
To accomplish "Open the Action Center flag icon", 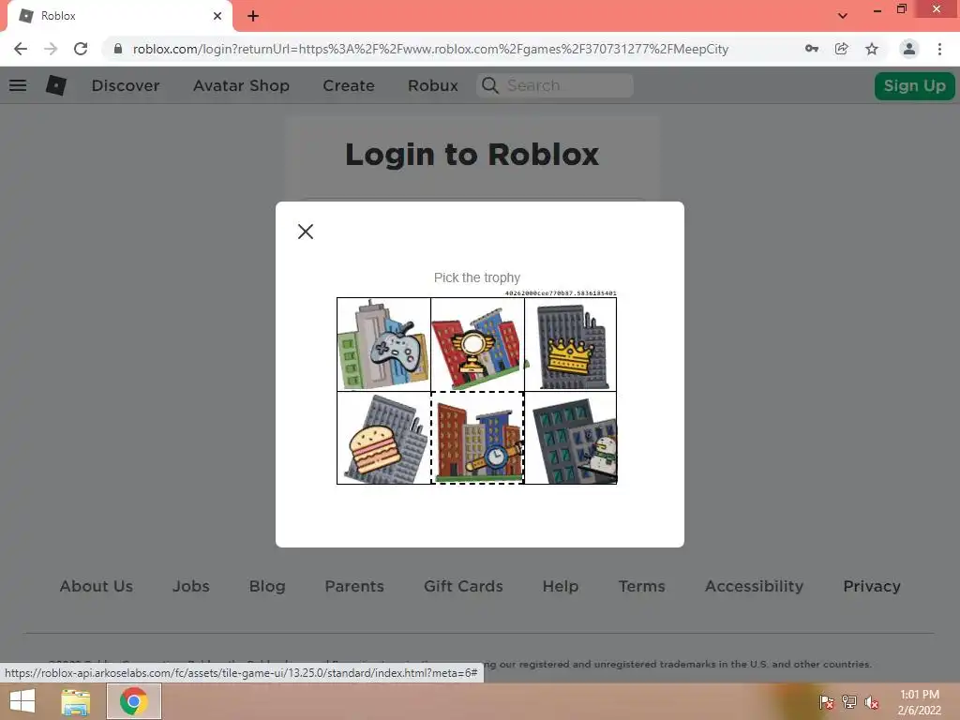I will [x=827, y=702].
